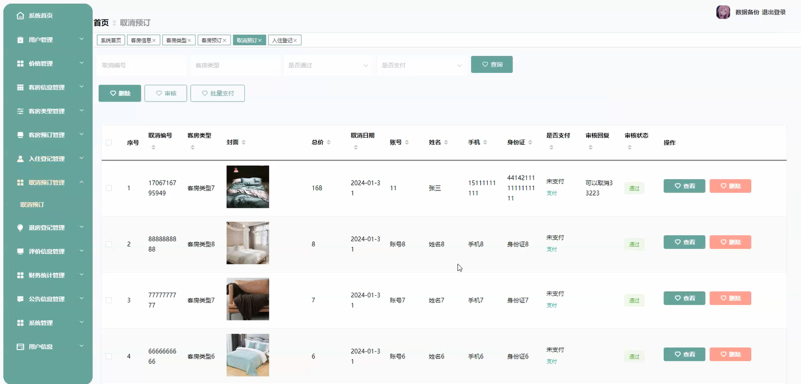
Task: Select the 退房登记管理 sidebar icon
Action: pos(20,227)
